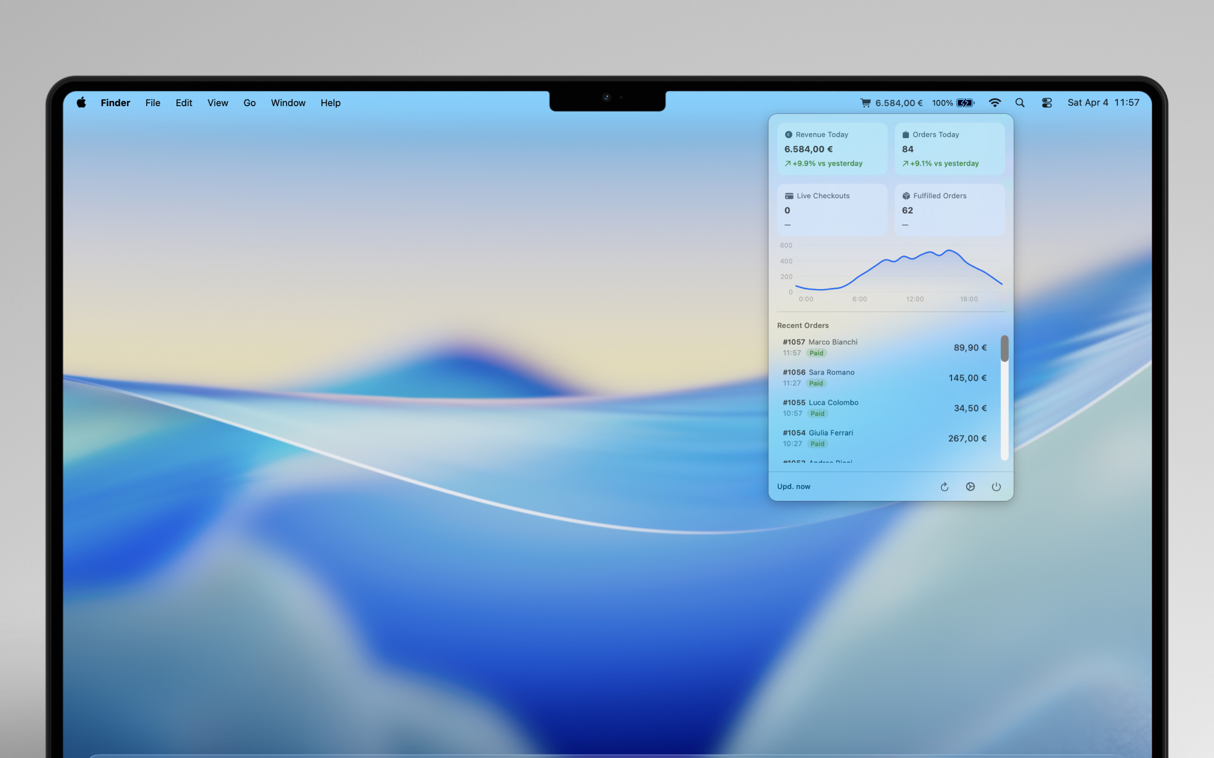This screenshot has height=758, width=1214.
Task: Click the Paid badge on order #1054
Action: [817, 444]
